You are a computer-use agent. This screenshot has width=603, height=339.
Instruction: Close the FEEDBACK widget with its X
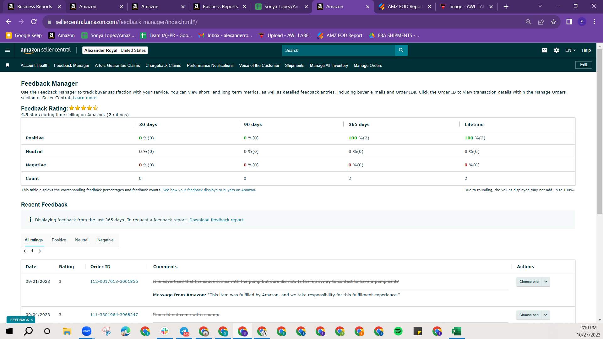click(32, 320)
